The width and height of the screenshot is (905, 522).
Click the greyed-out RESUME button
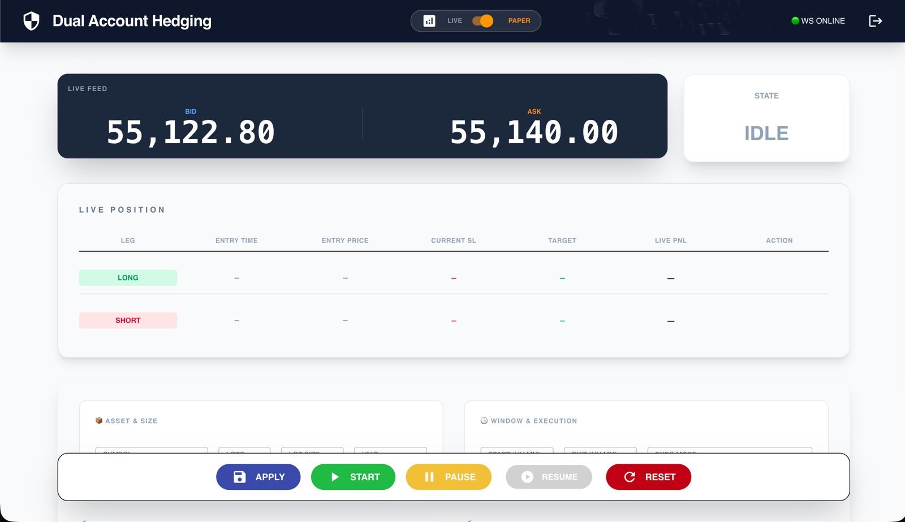tap(549, 477)
